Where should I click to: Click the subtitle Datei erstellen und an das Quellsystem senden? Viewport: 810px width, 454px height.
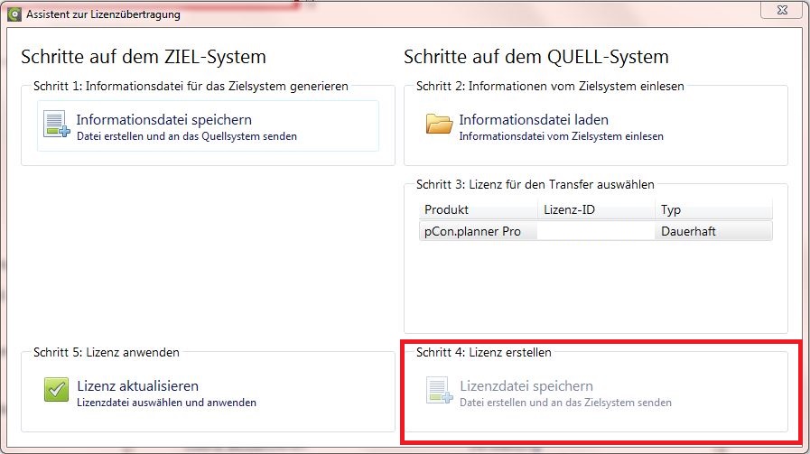click(x=187, y=136)
